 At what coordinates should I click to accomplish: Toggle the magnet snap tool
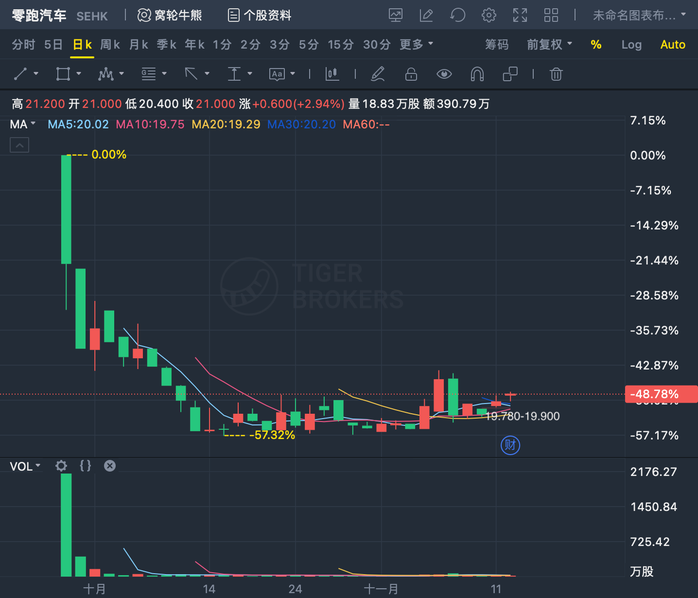click(x=477, y=74)
